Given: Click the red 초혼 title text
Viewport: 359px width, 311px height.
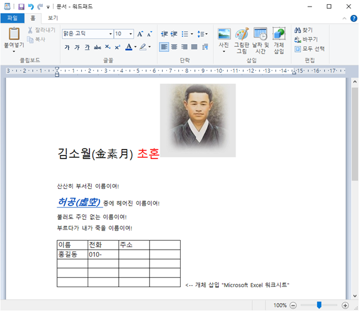Looking at the screenshot, I should 148,154.
